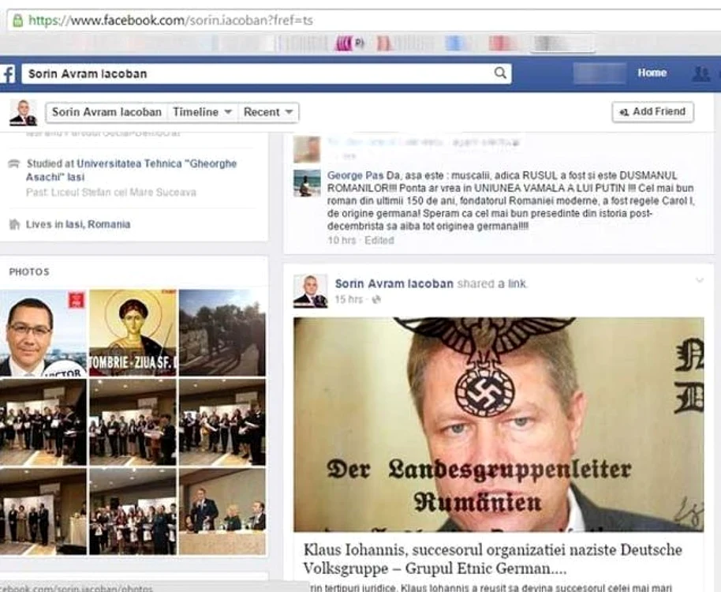
Task: Click George Pas commenter avatar
Action: click(x=307, y=183)
